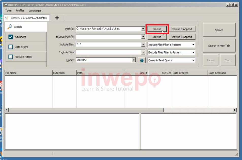The height and width of the screenshot is (160, 242).
Task: Open a new tab with plus icon
Action: 57,18
